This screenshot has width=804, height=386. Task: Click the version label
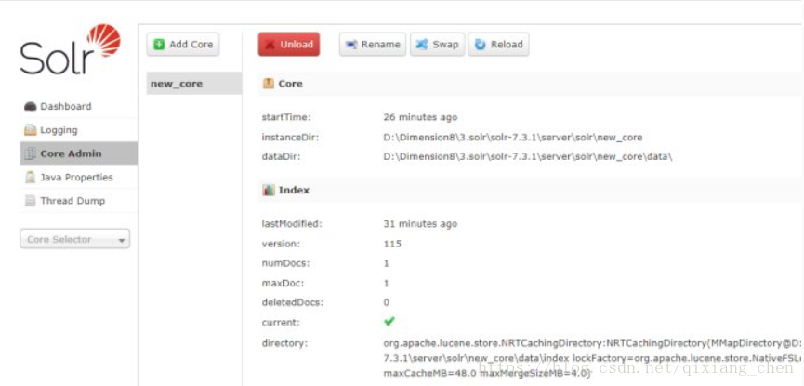pos(281,244)
